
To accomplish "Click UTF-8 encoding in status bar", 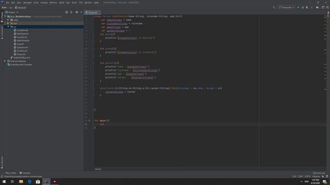I will point(307,177).
